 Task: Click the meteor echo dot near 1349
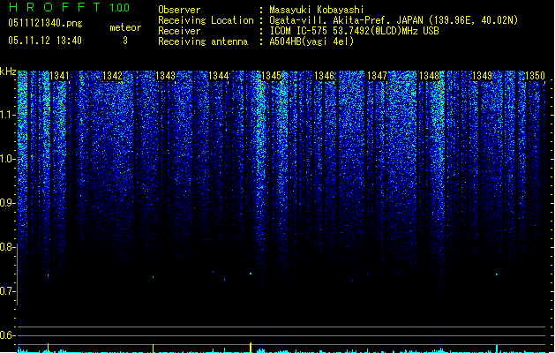tap(497, 274)
